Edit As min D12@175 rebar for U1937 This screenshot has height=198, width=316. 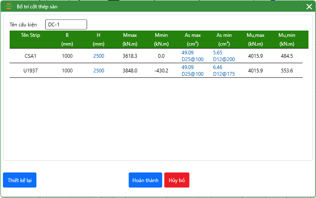point(224,74)
